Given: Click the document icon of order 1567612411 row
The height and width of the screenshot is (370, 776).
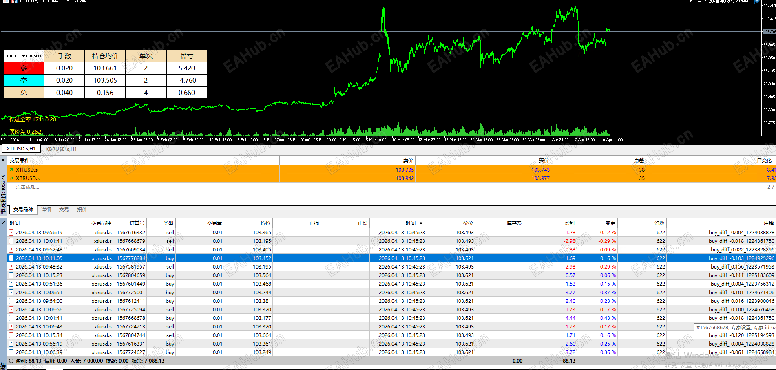Looking at the screenshot, I should coord(11,301).
